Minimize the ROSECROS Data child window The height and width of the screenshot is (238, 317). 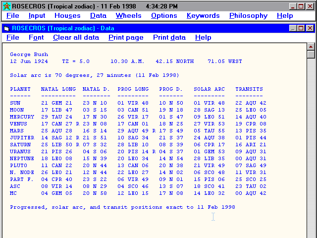tap(293, 28)
